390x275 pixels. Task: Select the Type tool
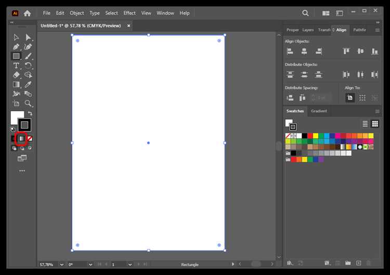pyautogui.click(x=16, y=66)
